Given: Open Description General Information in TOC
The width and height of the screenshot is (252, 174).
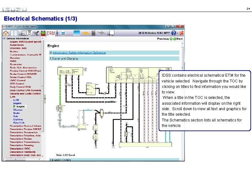Looking at the screenshot, I should 26,126.
